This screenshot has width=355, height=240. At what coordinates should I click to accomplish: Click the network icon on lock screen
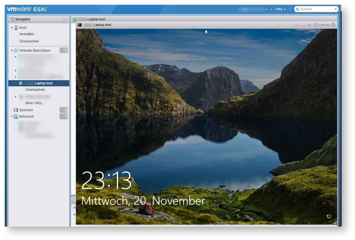coord(329,217)
